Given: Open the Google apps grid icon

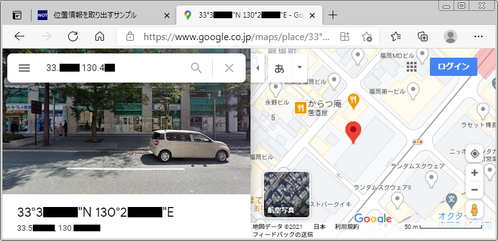Looking at the screenshot, I should [x=412, y=67].
